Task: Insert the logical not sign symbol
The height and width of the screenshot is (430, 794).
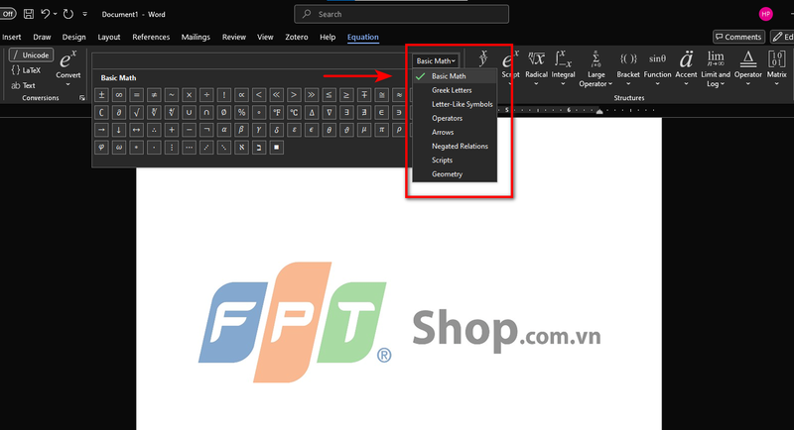Action: pyautogui.click(x=206, y=130)
